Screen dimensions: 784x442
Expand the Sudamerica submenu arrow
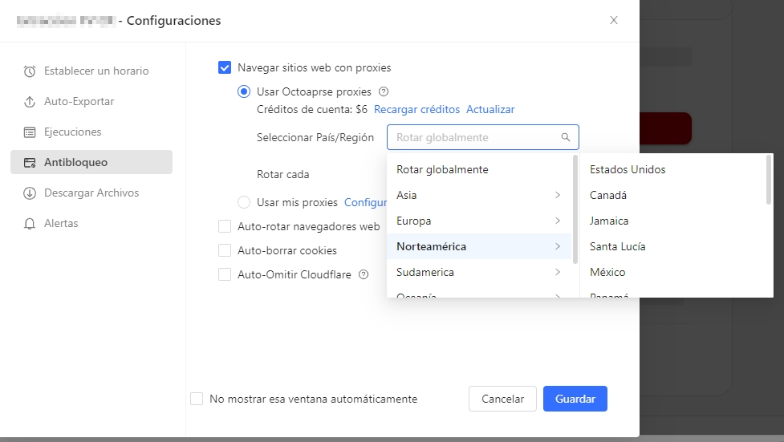point(558,272)
